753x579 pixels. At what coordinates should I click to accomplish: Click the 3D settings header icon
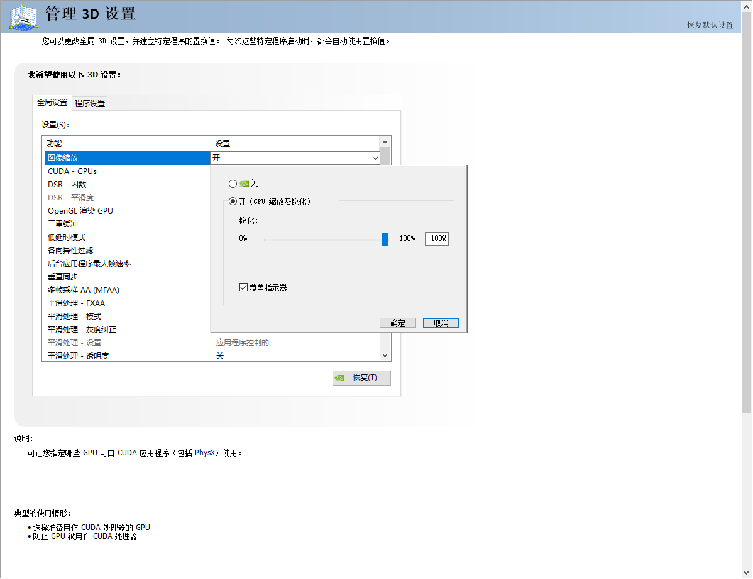pos(23,17)
